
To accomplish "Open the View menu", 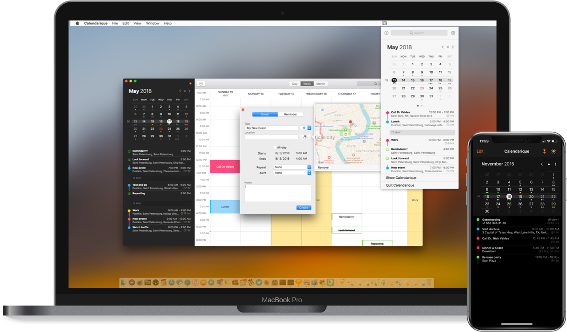I will point(138,23).
